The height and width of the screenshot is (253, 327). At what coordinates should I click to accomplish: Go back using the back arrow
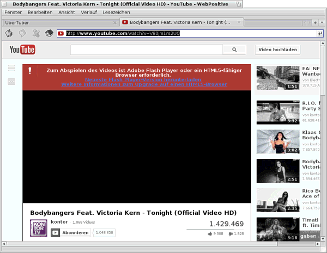coord(9,33)
